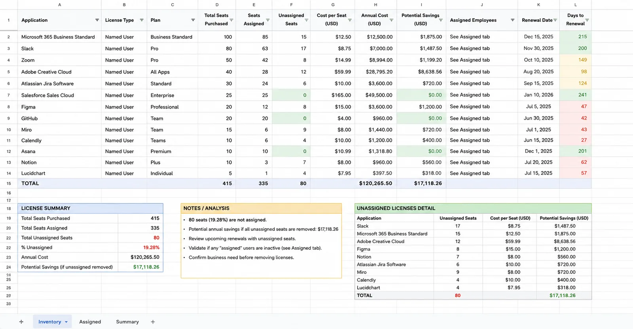Open the Potential Savings column filter

441,20
